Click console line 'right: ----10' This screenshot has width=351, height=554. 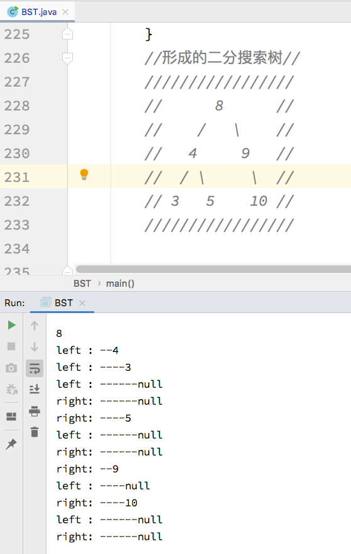click(x=97, y=503)
